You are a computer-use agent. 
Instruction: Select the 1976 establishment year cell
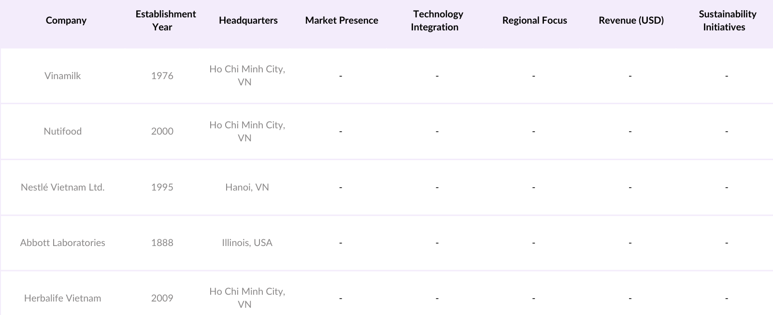point(162,76)
